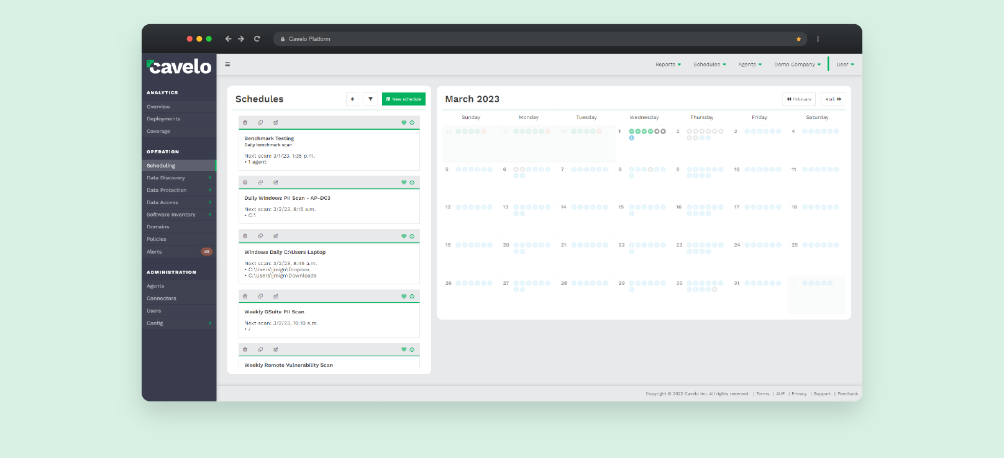This screenshot has width=1004, height=458.
Task: Toggle the sidebar with the hamburger icon
Action: coord(227,64)
